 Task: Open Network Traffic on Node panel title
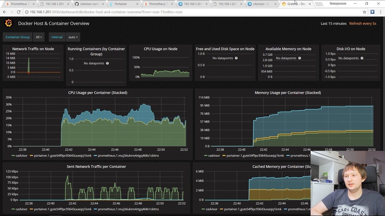33,49
